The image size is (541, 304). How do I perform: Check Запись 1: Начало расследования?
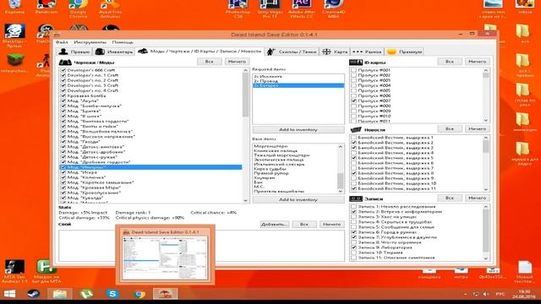[x=353, y=206]
